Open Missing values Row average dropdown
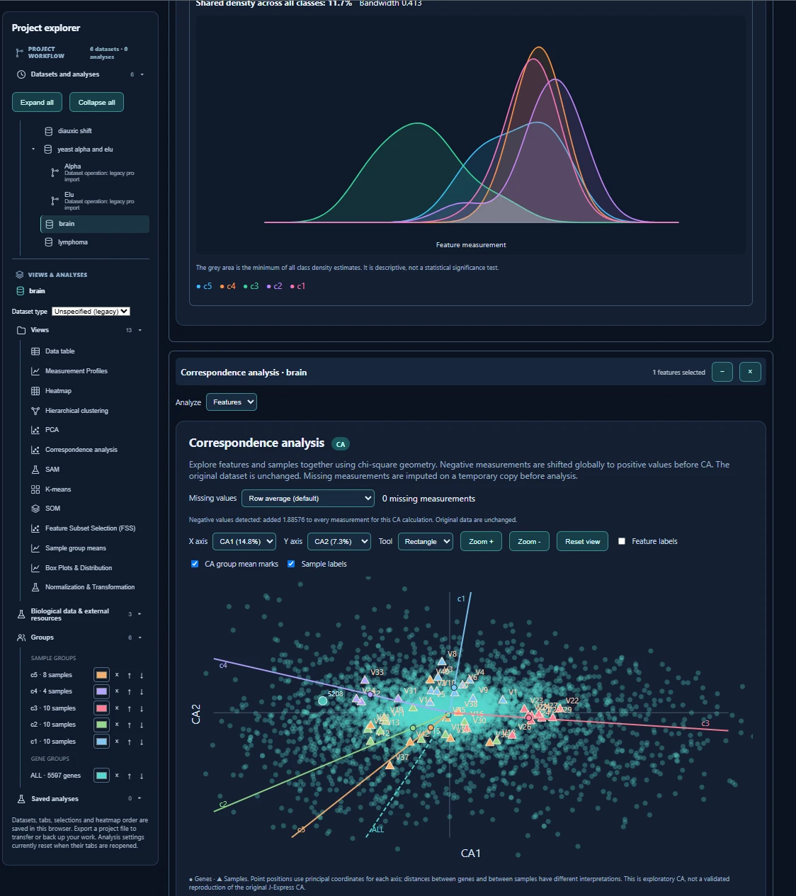 click(x=308, y=499)
